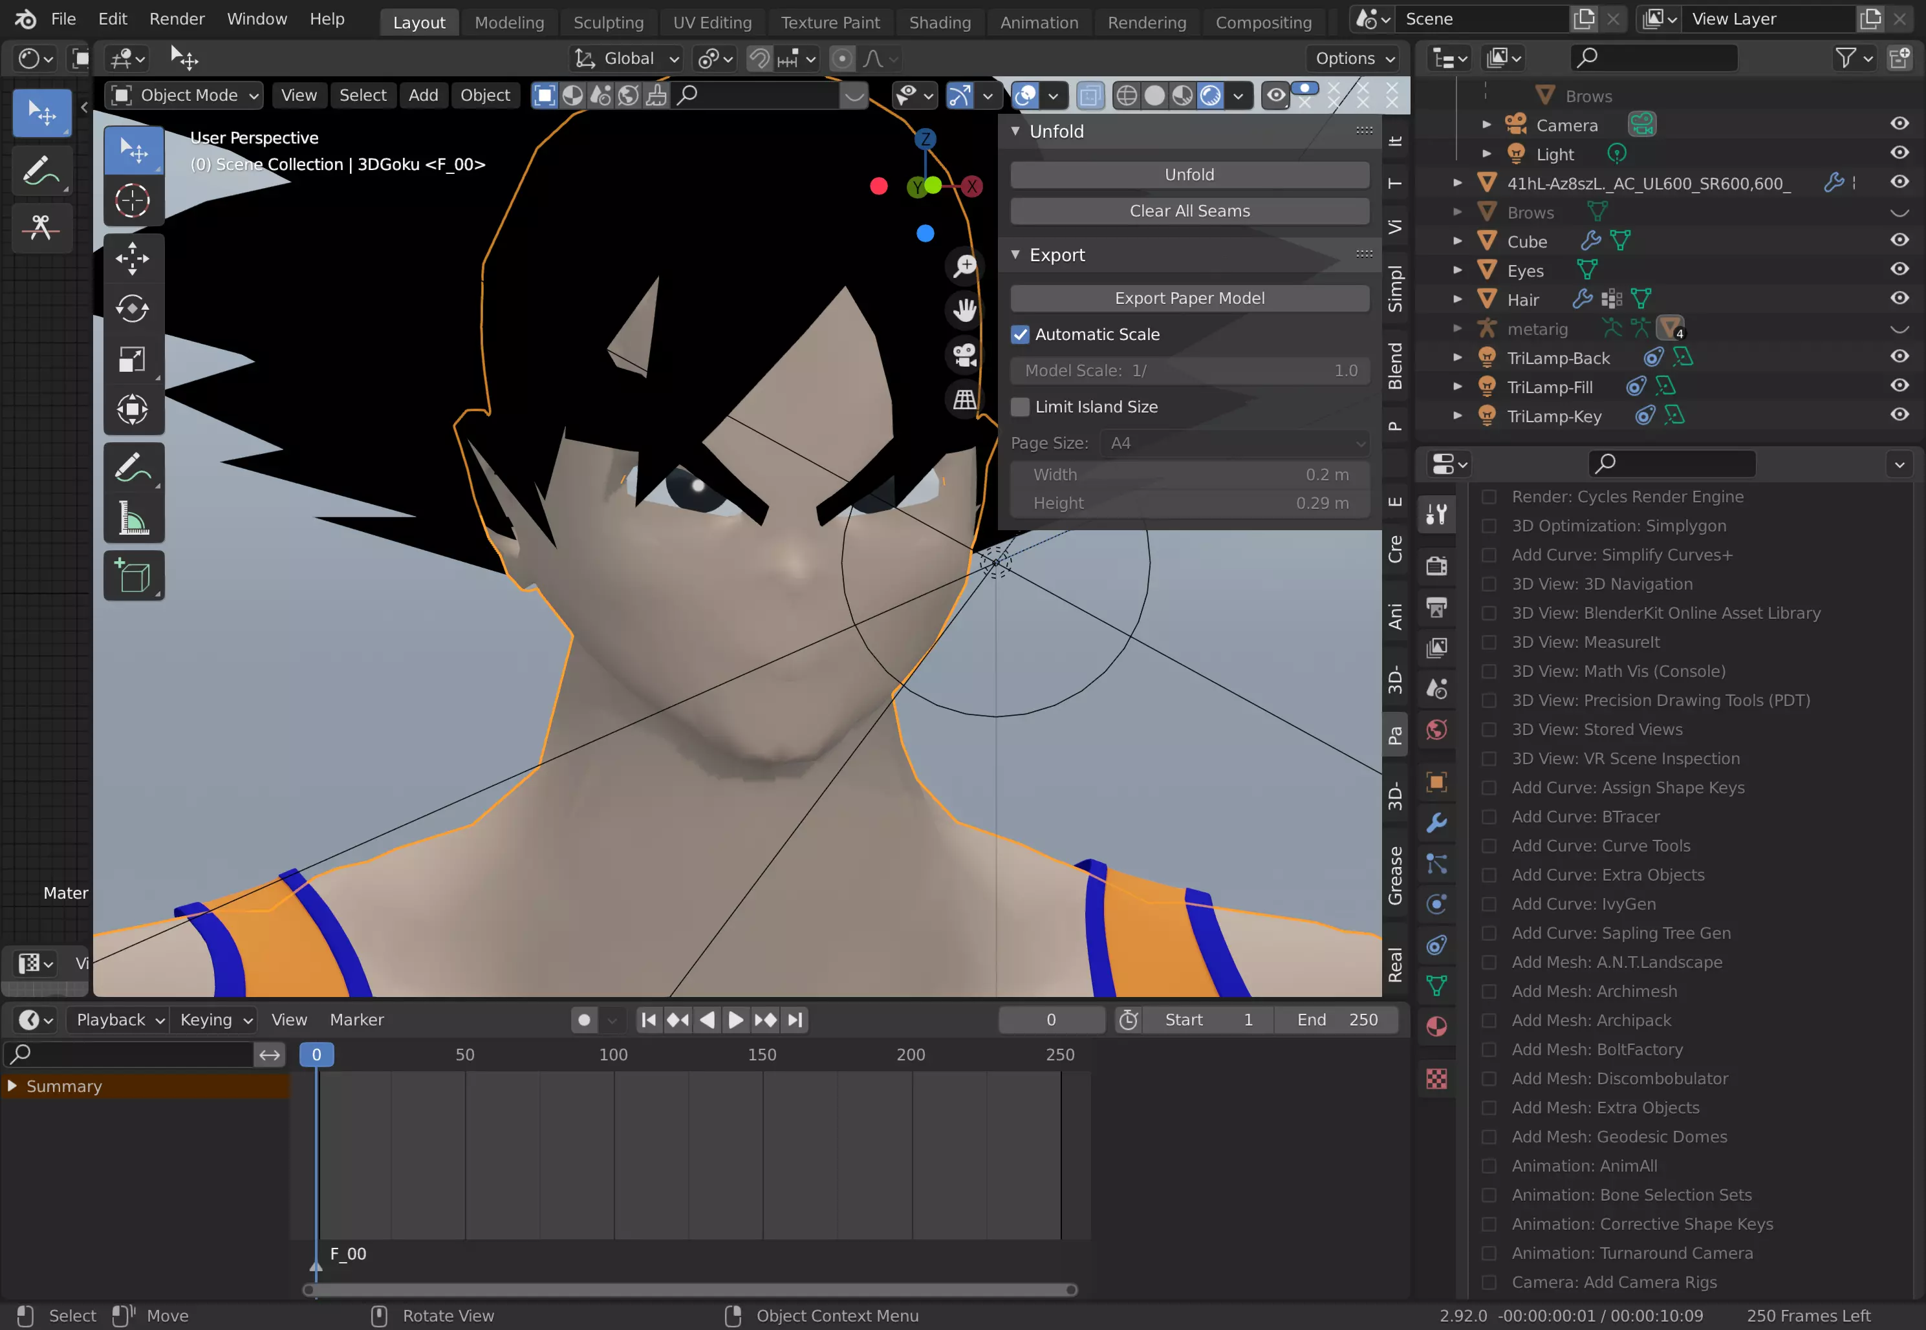Open Page Size A4 dropdown

[x=1235, y=444]
